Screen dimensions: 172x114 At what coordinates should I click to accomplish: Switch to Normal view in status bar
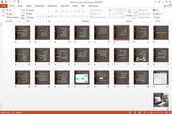click(130, 112)
